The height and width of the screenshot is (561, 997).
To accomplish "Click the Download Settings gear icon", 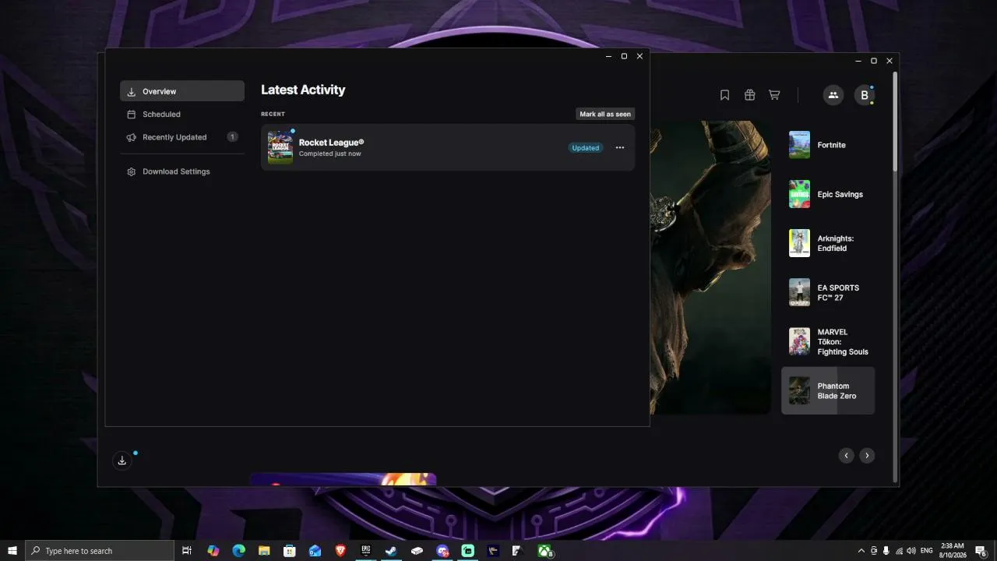I will (132, 171).
